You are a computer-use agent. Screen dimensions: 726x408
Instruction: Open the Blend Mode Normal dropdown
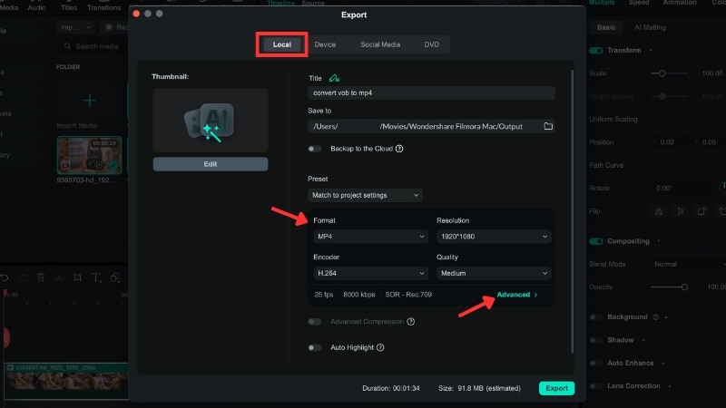688,264
